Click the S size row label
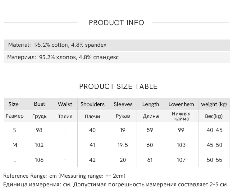Screen dimensions: 233x196 15,130
